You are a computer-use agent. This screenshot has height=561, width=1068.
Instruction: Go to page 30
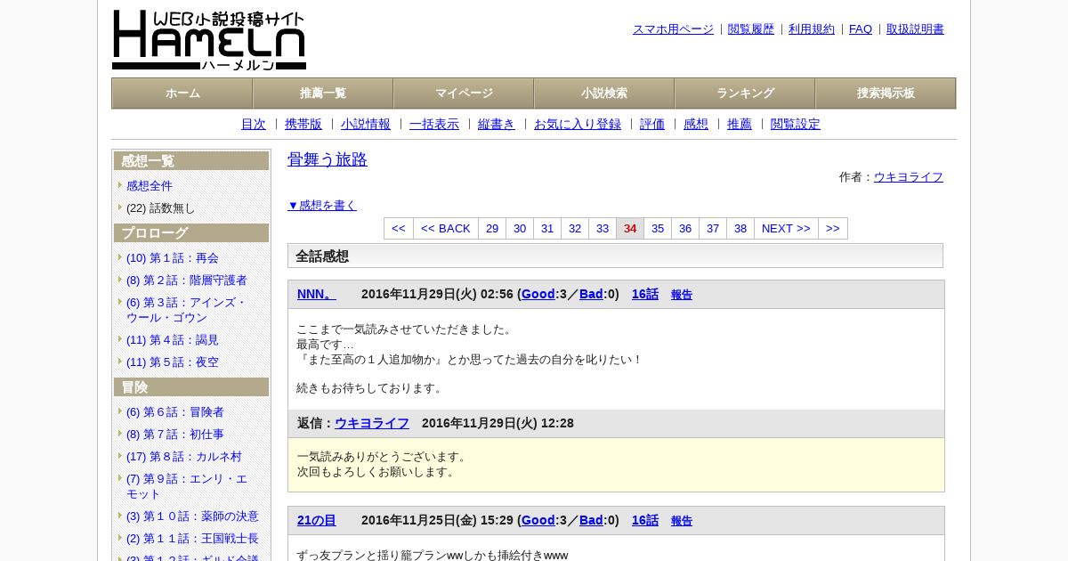520,228
